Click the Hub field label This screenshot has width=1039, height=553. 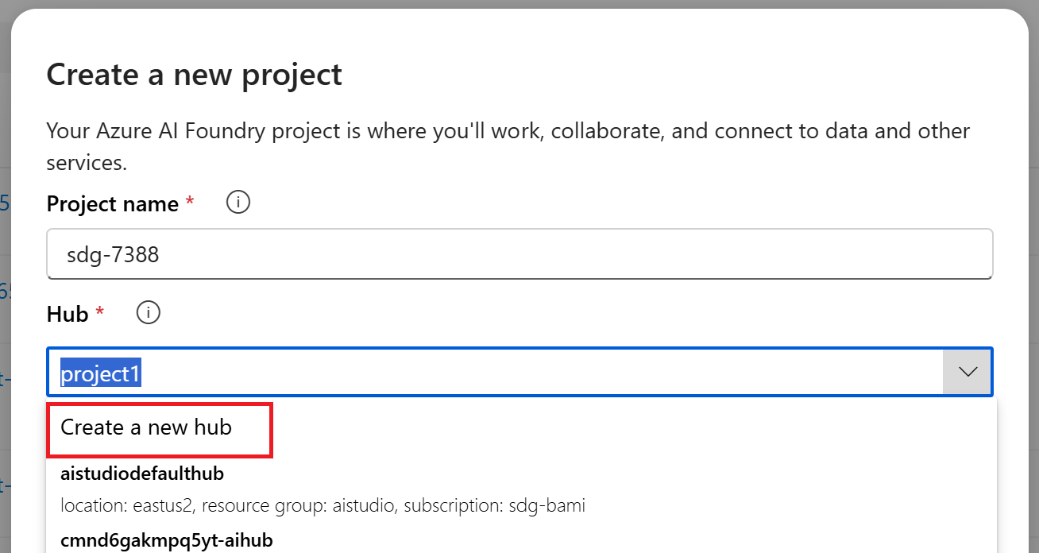click(68, 315)
